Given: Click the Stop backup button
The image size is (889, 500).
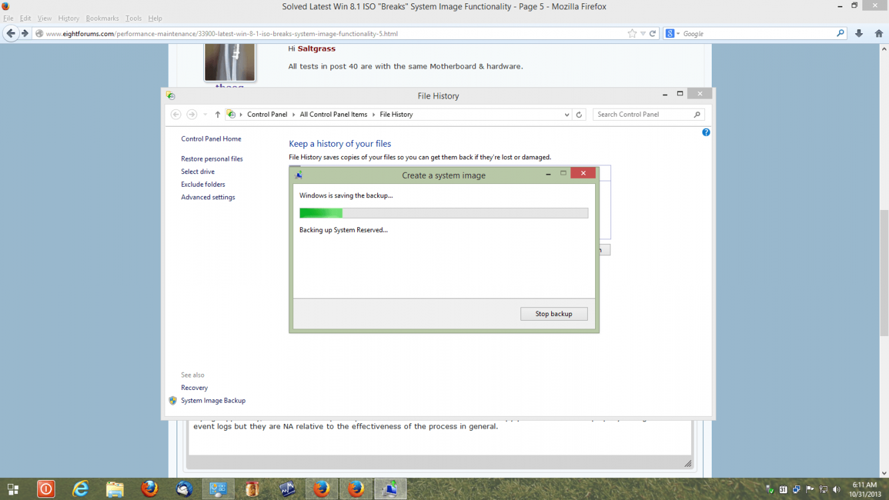Looking at the screenshot, I should click(x=554, y=314).
